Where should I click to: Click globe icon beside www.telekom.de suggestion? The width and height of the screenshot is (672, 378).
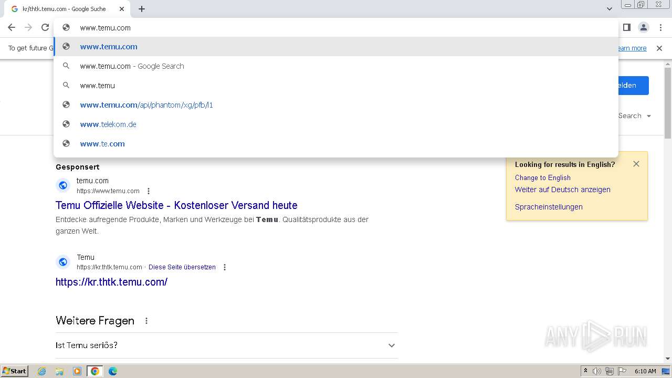point(66,124)
